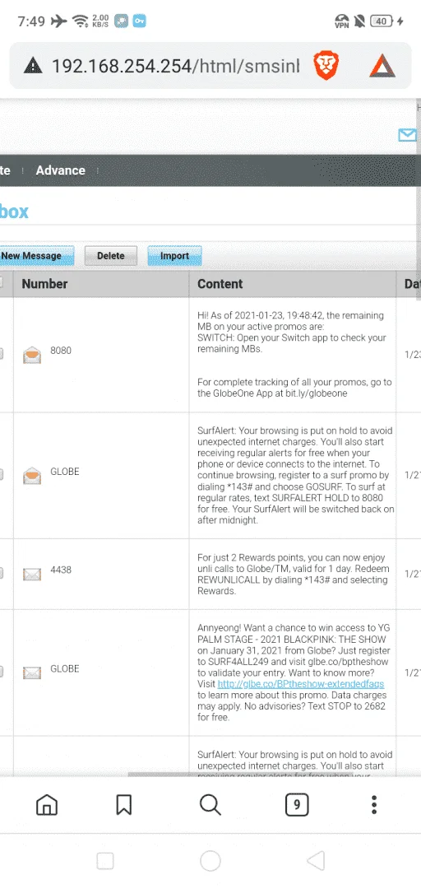Click the horizontal scrollbar at page bottom
The height and width of the screenshot is (889, 421).
tap(240, 774)
